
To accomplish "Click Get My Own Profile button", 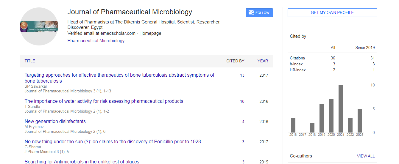I will point(332,12).
